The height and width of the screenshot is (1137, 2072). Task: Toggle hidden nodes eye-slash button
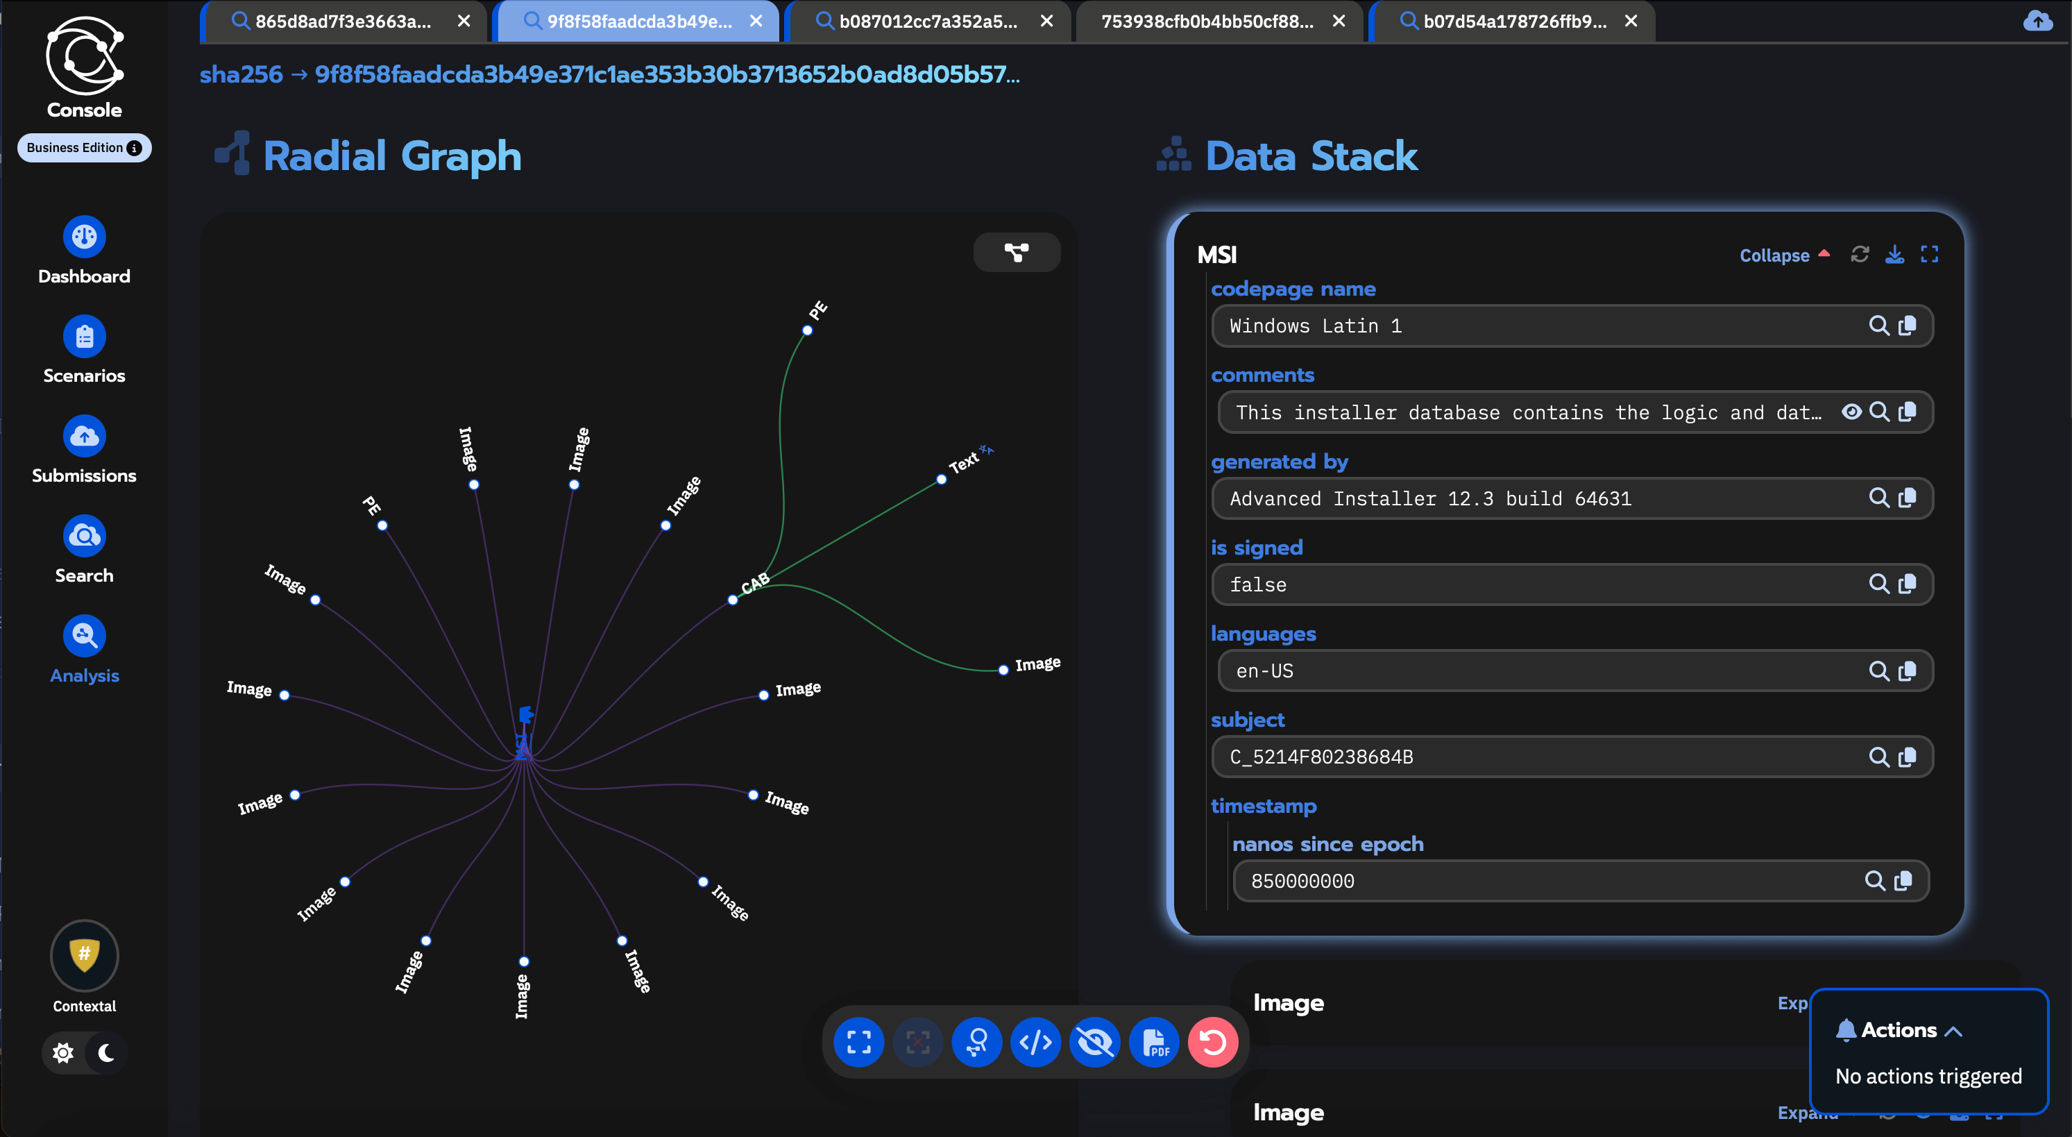point(1095,1042)
